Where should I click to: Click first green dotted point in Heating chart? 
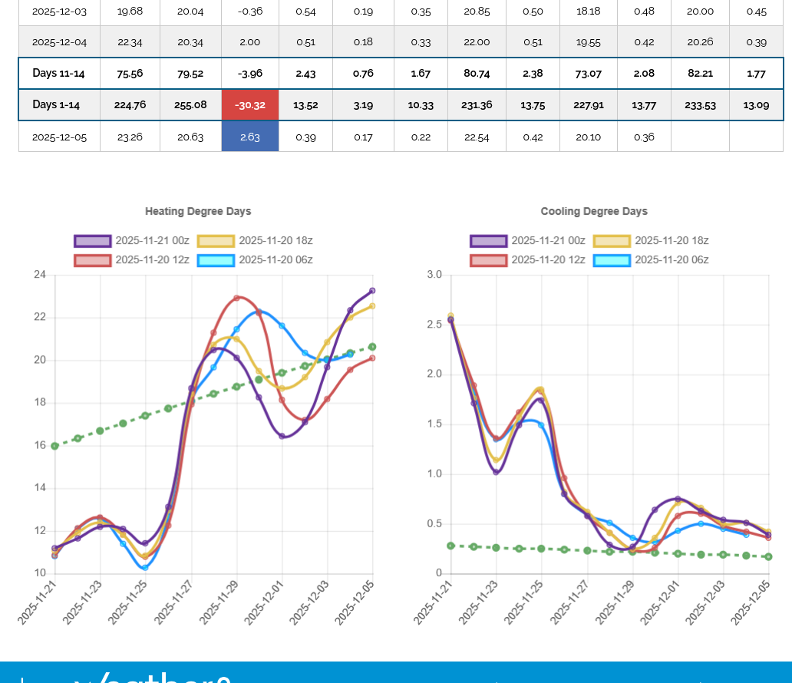coord(54,446)
